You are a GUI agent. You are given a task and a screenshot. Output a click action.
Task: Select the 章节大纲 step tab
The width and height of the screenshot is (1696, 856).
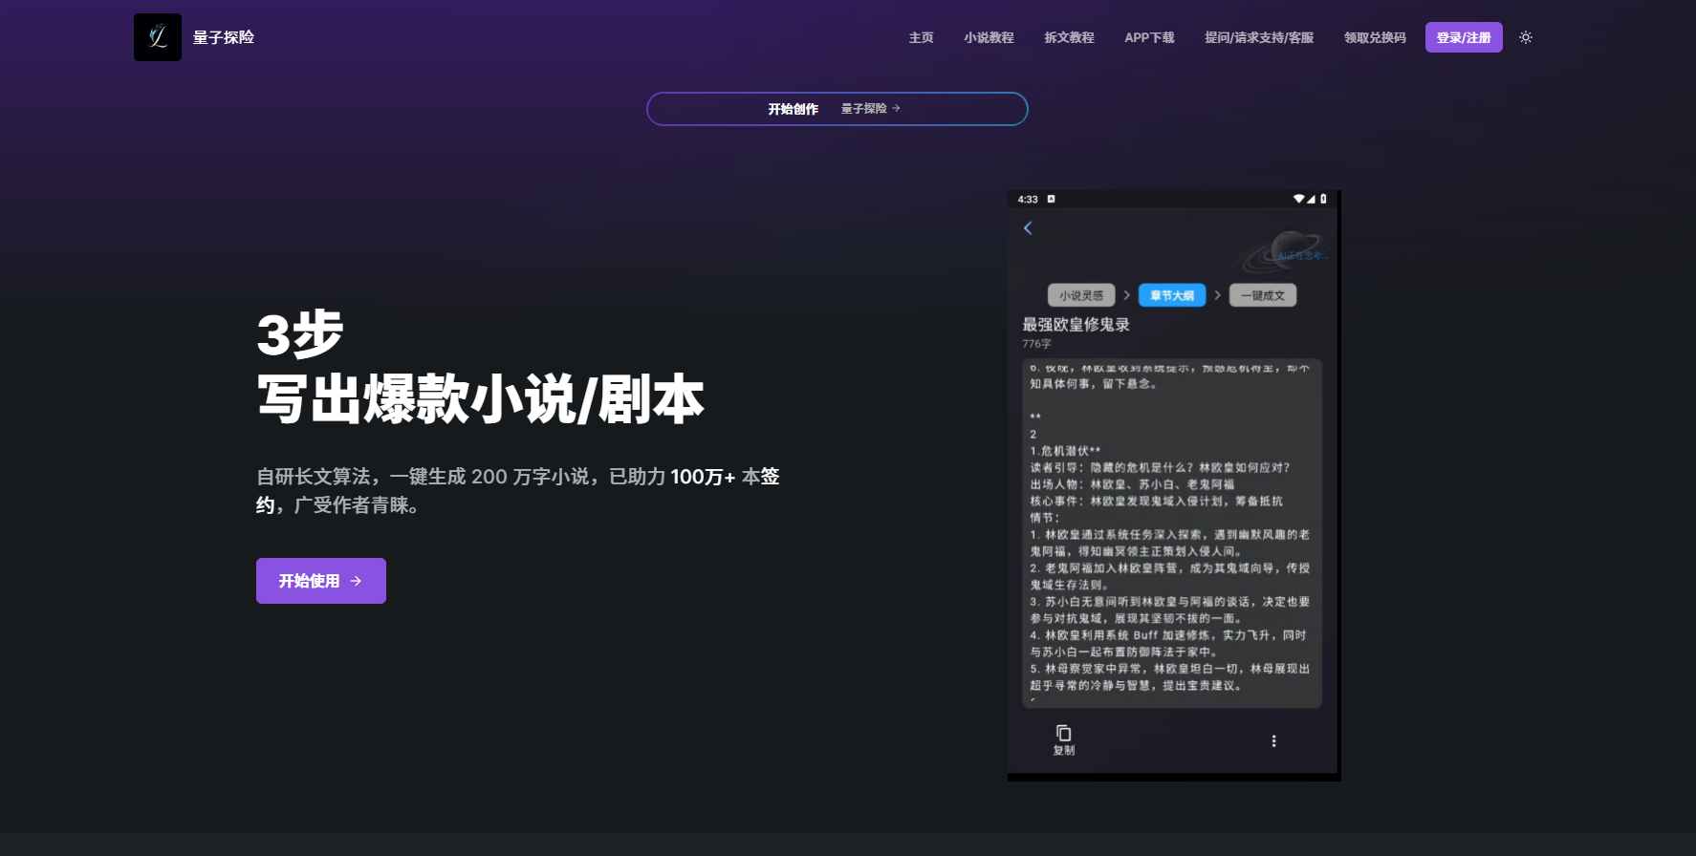[1171, 295]
